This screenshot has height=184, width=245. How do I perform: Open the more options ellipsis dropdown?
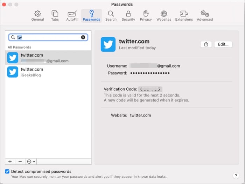tap(31, 162)
